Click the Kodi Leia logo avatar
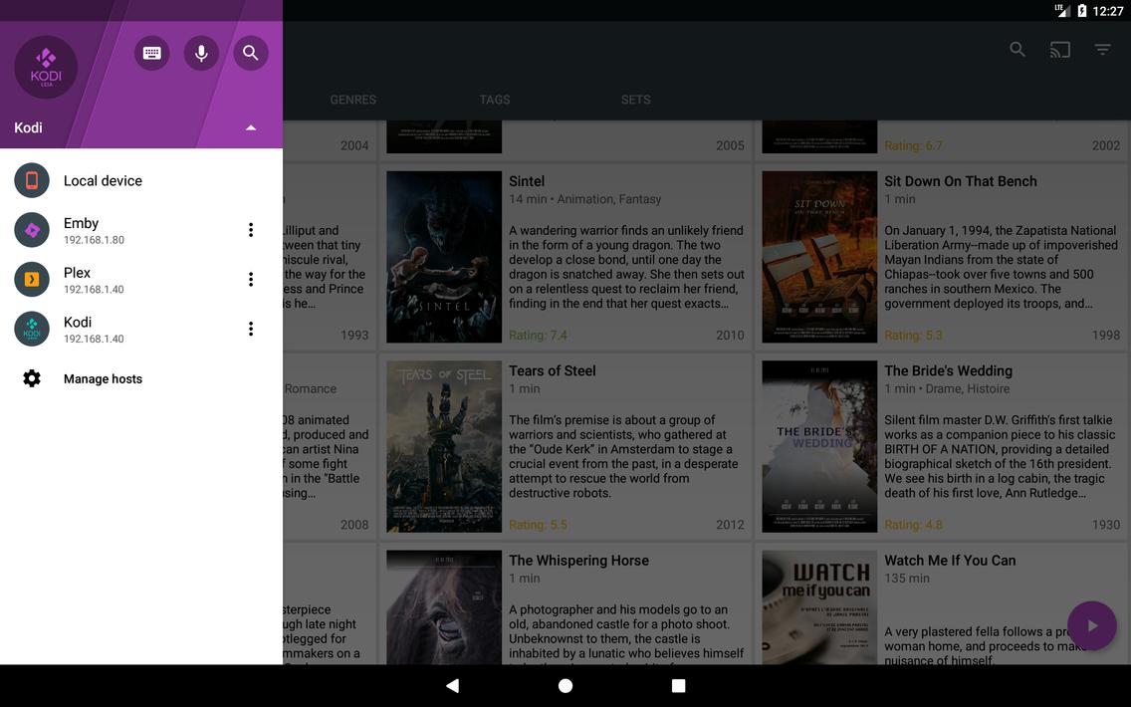1131x707 pixels. click(46, 67)
